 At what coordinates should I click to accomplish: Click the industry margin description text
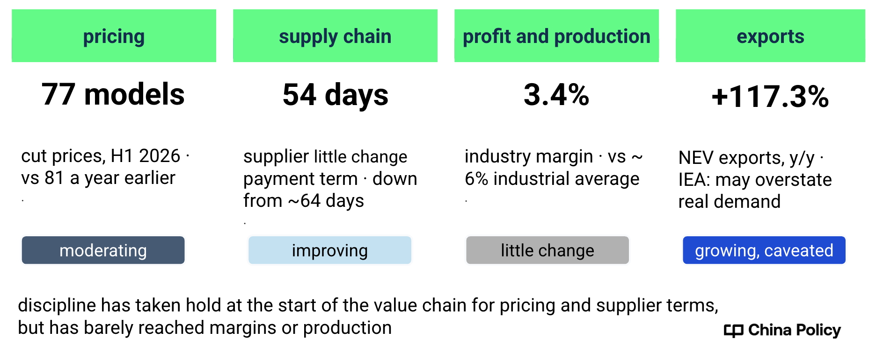point(554,168)
